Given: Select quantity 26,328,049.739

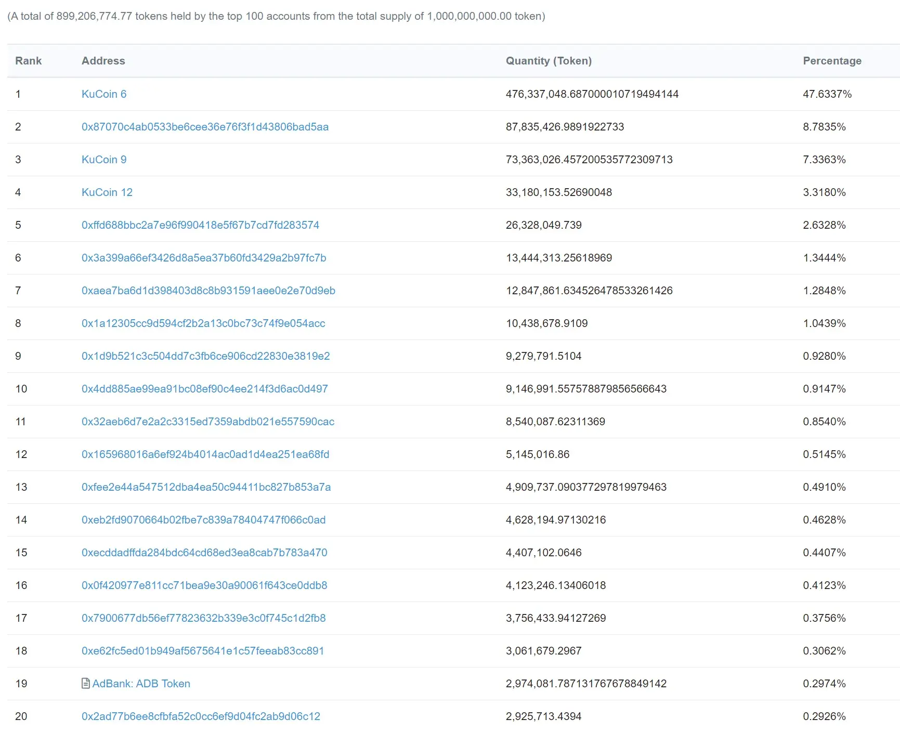Looking at the screenshot, I should click(543, 225).
